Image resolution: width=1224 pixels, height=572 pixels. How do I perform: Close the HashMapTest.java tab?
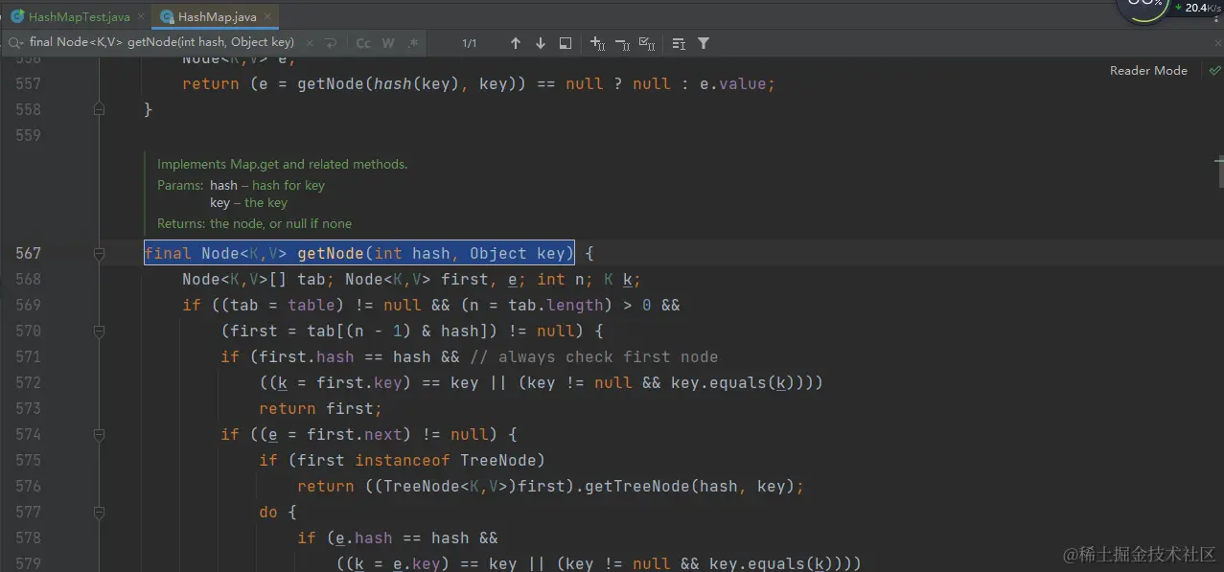coord(142,16)
